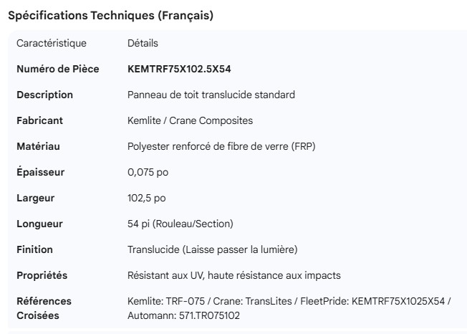Click Translucide (Laisse passer la lumière) text

pyautogui.click(x=212, y=249)
